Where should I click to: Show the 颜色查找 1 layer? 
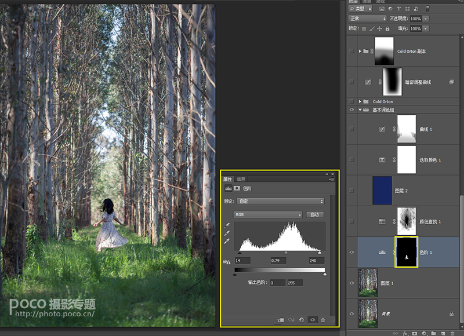coord(351,221)
